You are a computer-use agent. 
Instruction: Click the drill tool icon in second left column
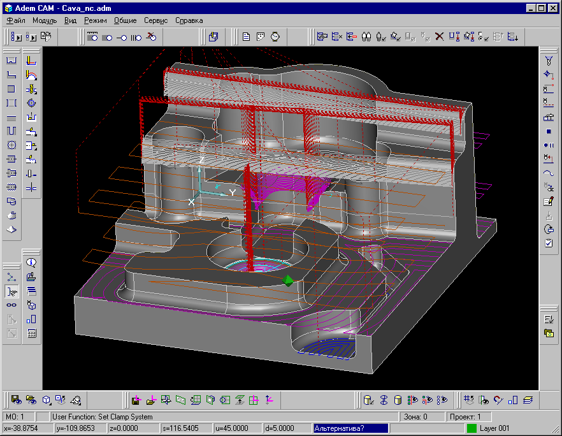(31, 89)
